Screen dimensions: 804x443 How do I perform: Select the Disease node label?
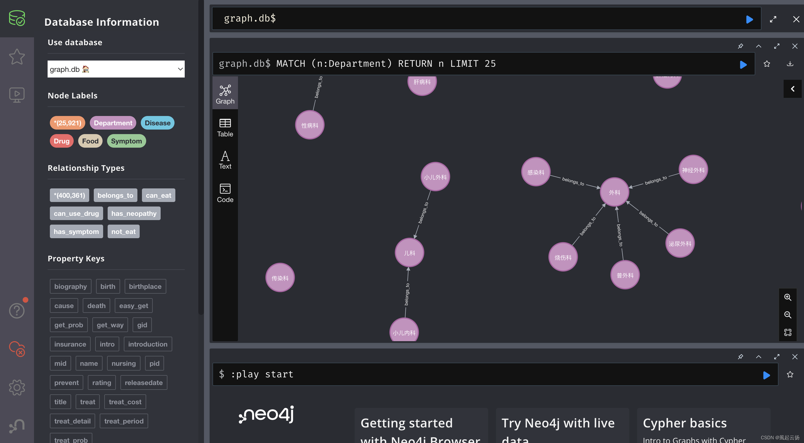tap(157, 123)
